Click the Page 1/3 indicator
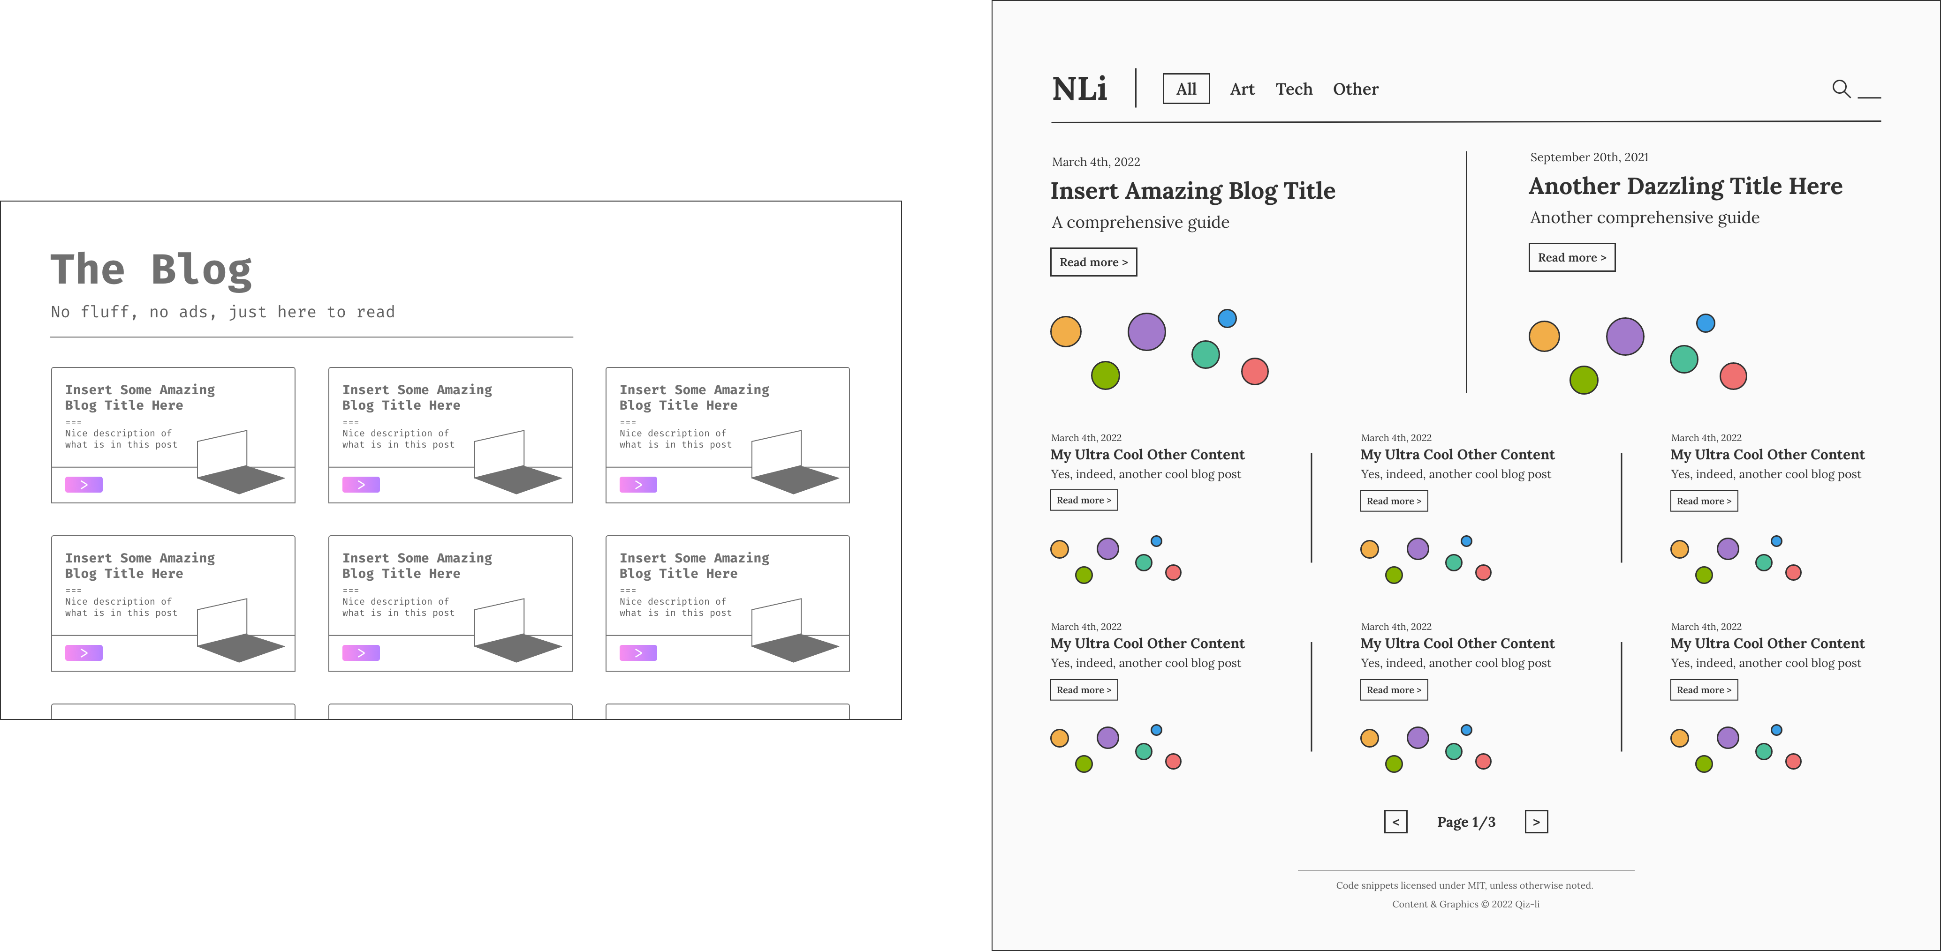Image resolution: width=1941 pixels, height=951 pixels. click(x=1465, y=822)
